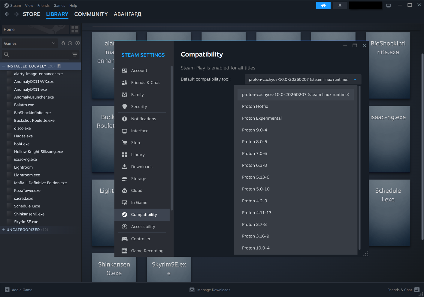The image size is (424, 297).
Task: Select Proton 10.0-4 option
Action: pos(295,248)
